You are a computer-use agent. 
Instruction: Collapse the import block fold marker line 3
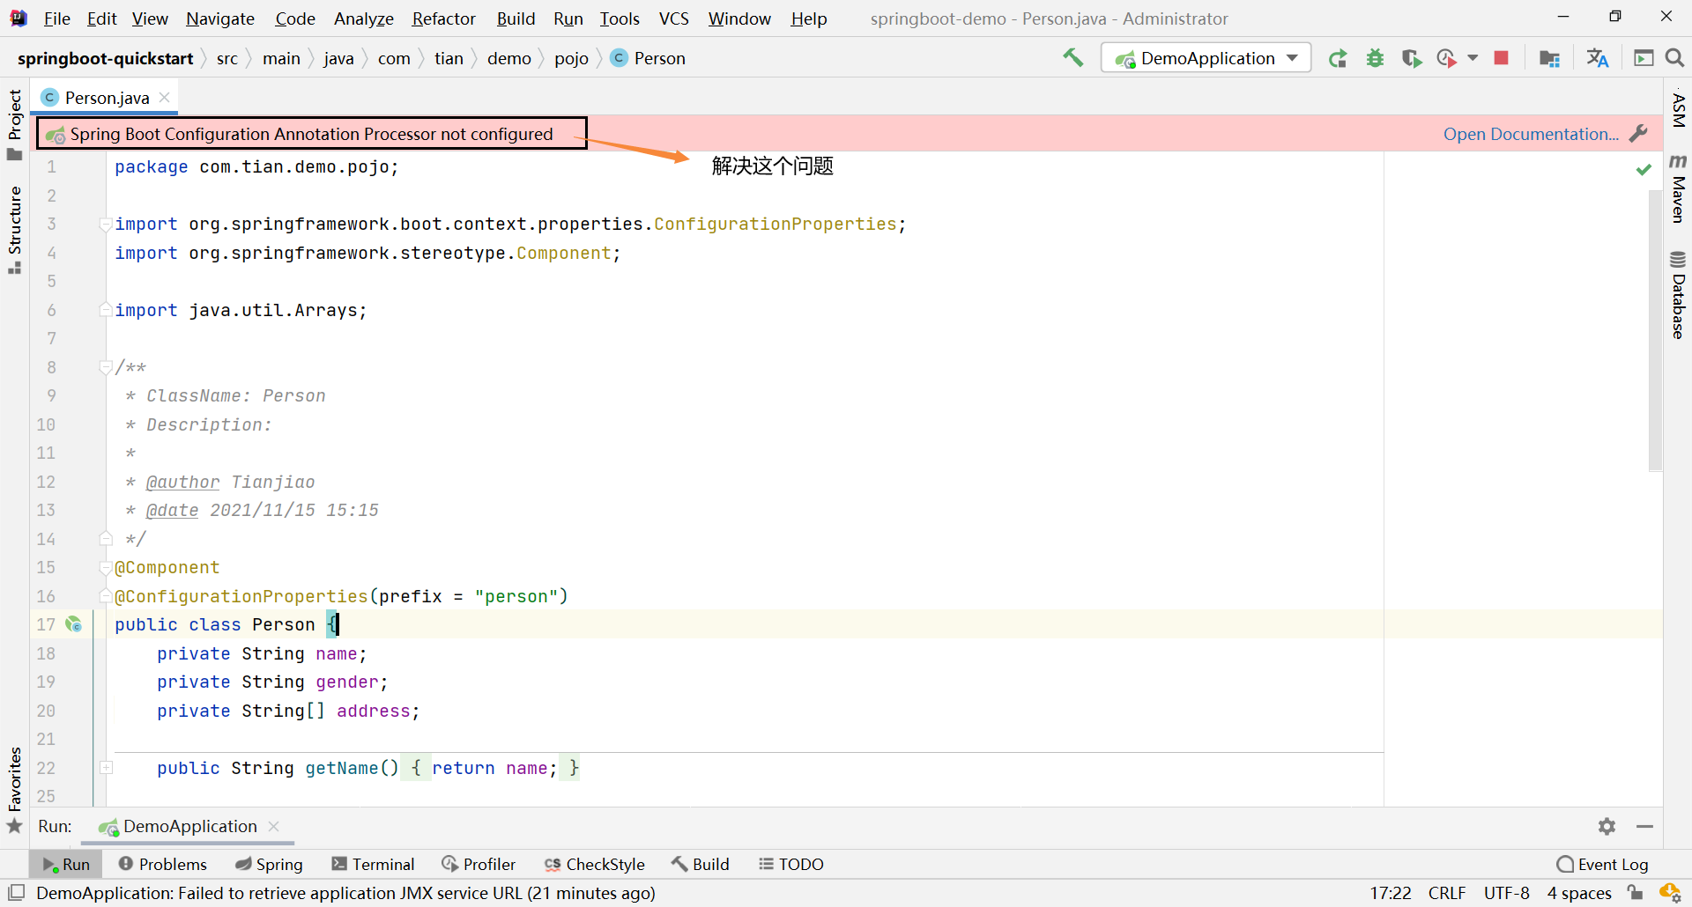tap(106, 225)
